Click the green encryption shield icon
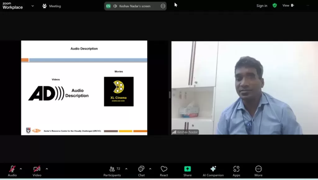 coord(275,6)
